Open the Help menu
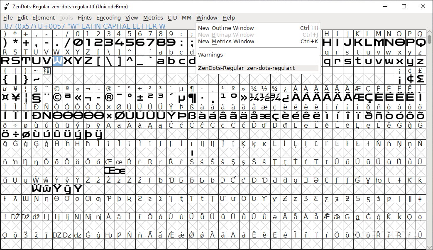433x250 pixels. (x=229, y=18)
